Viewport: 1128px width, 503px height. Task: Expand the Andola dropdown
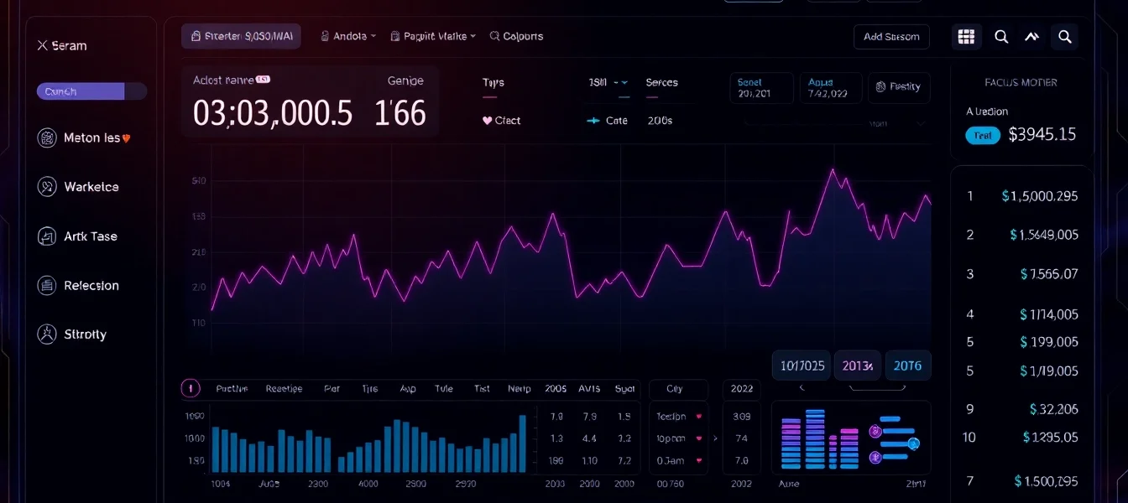[x=348, y=37]
